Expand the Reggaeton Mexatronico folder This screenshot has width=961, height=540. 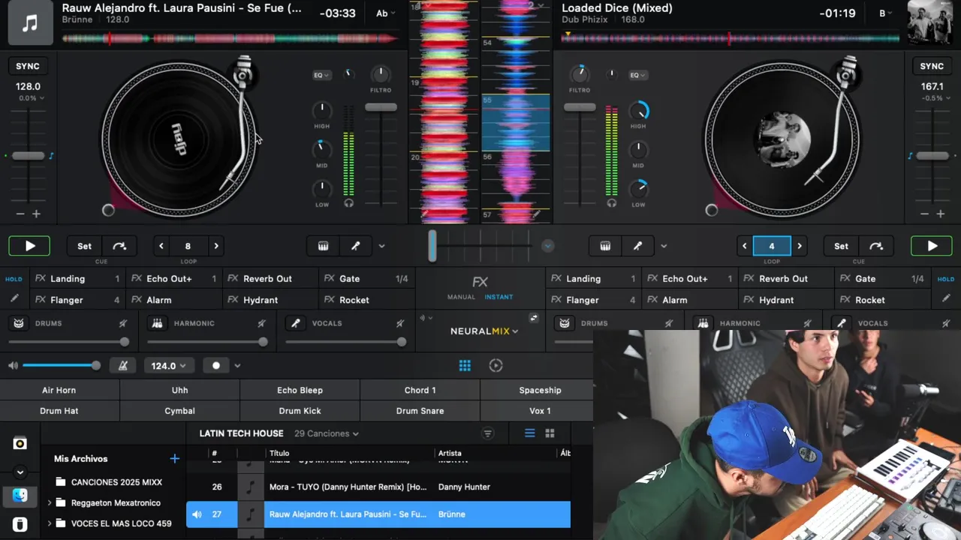(50, 502)
